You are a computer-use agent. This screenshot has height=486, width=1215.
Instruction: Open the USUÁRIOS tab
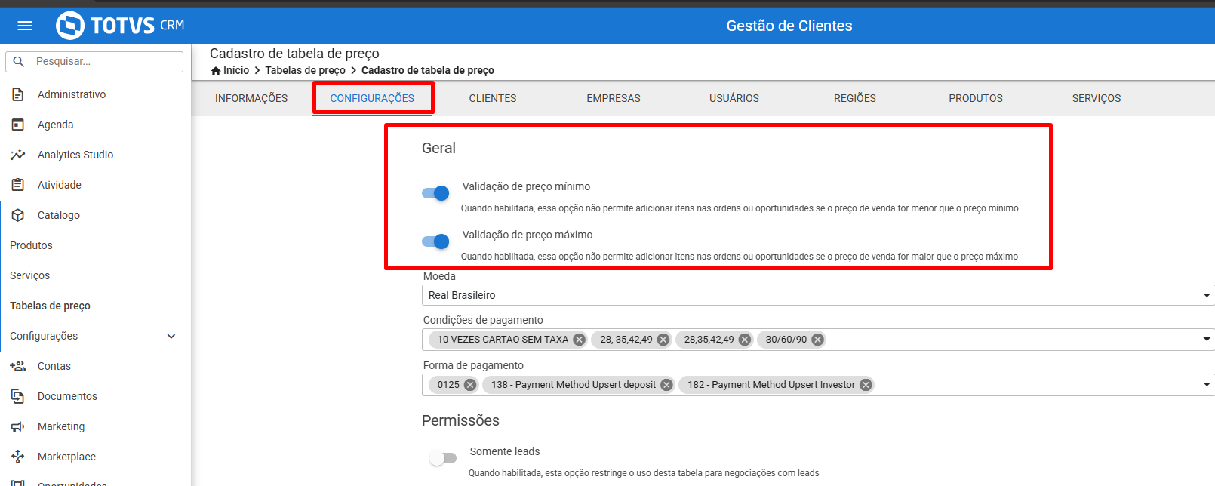pos(734,98)
